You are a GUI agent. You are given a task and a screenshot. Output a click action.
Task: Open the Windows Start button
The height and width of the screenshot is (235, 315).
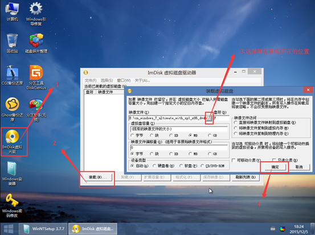point(9,229)
